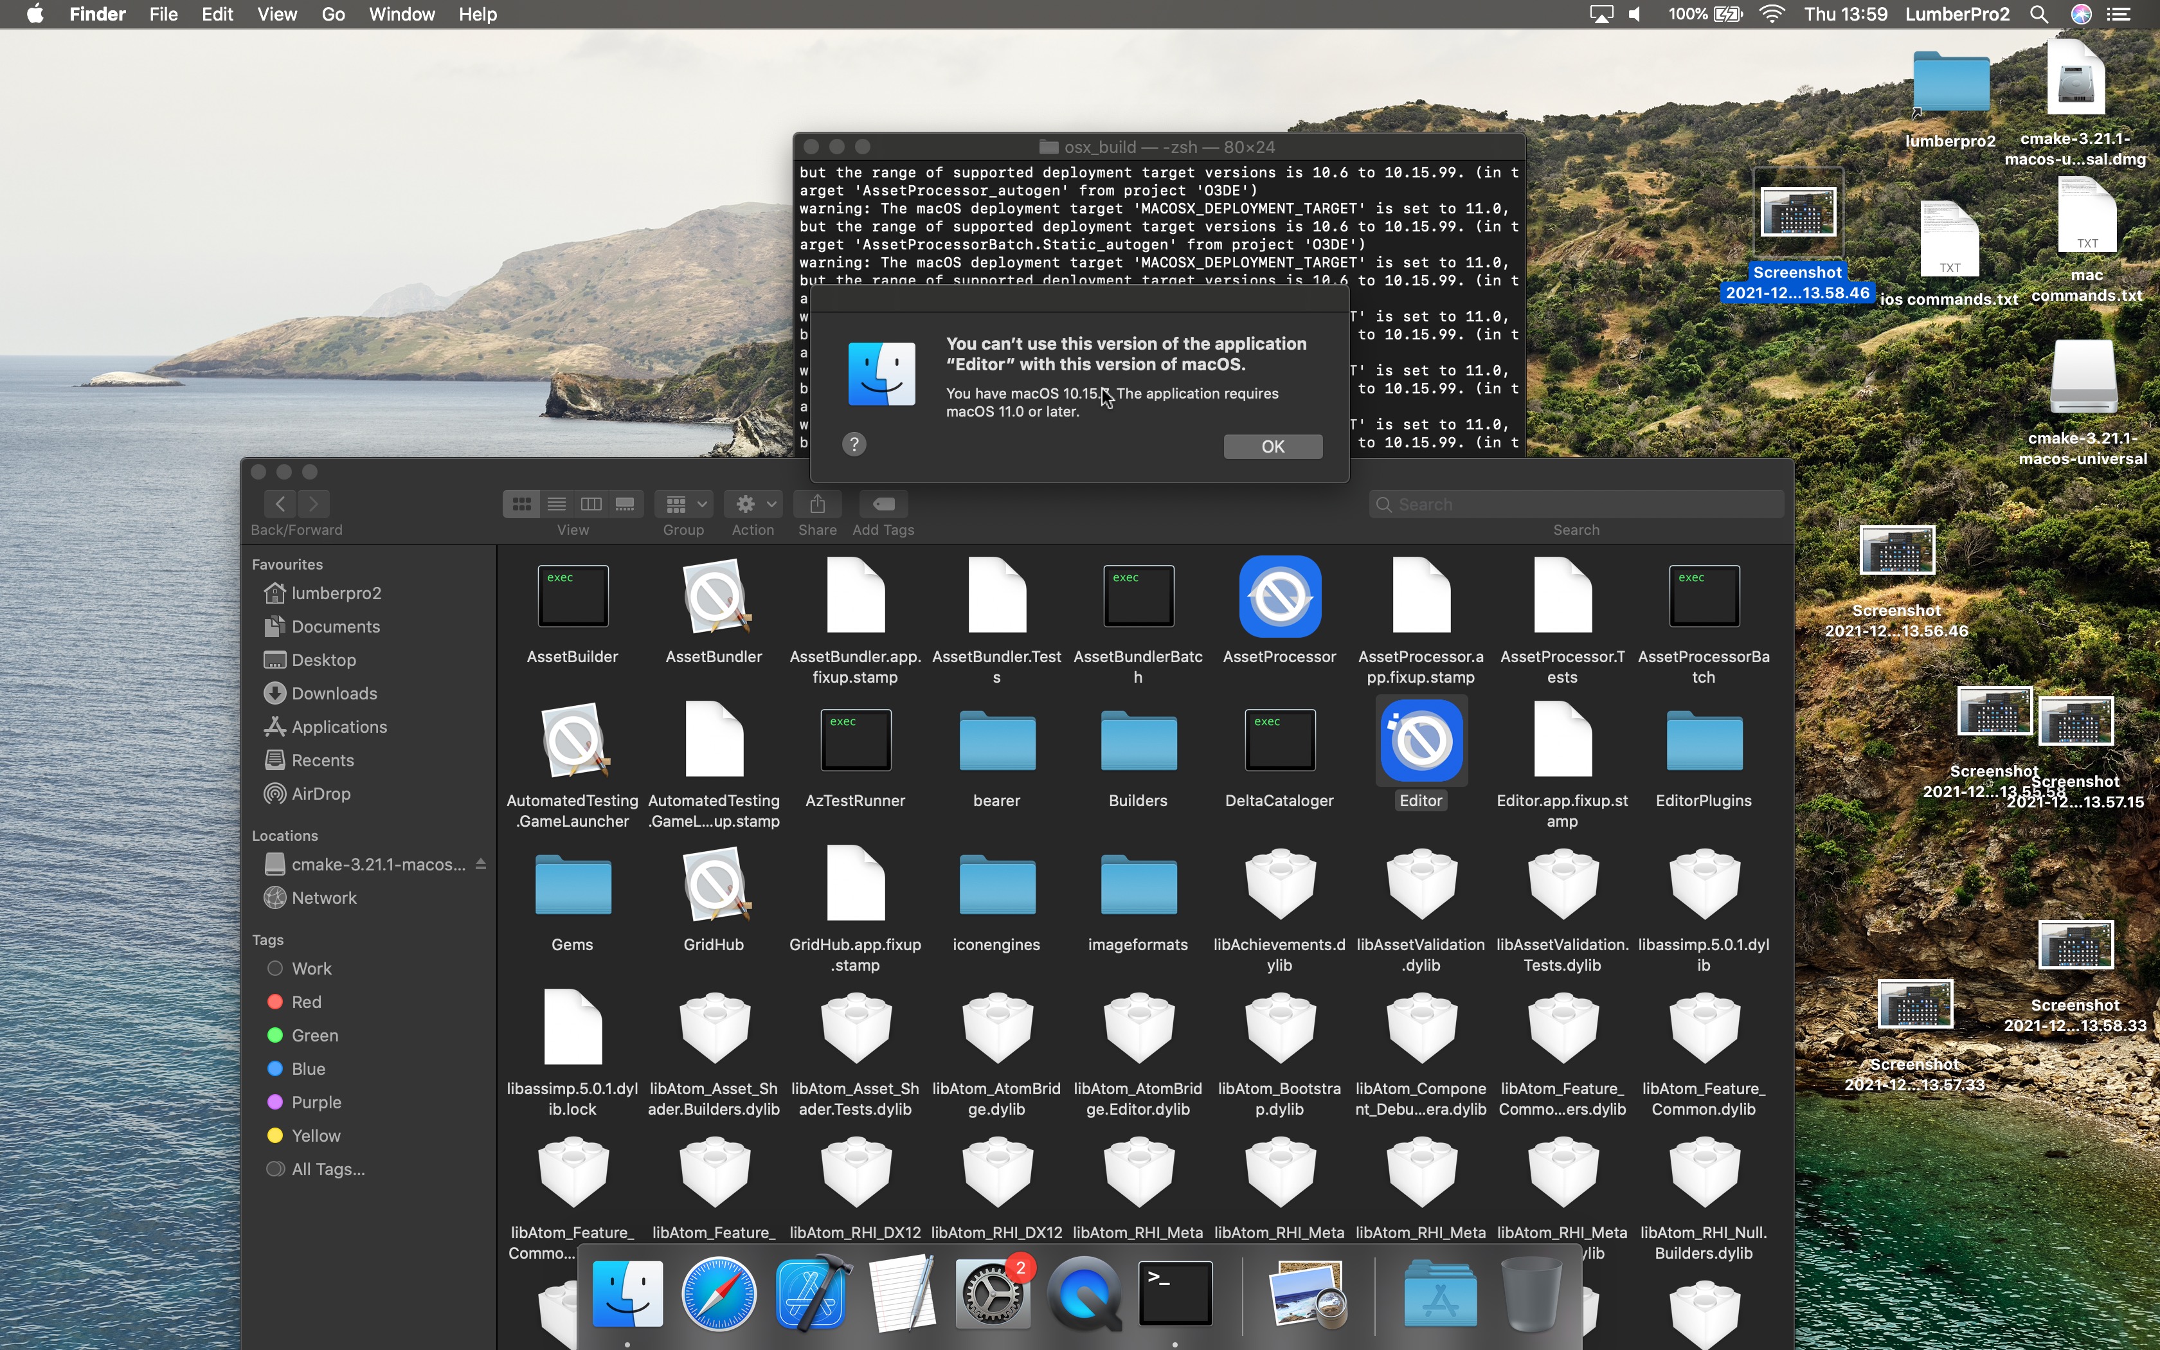Switch Finder to list view
This screenshot has width=2160, height=1350.
(x=556, y=505)
